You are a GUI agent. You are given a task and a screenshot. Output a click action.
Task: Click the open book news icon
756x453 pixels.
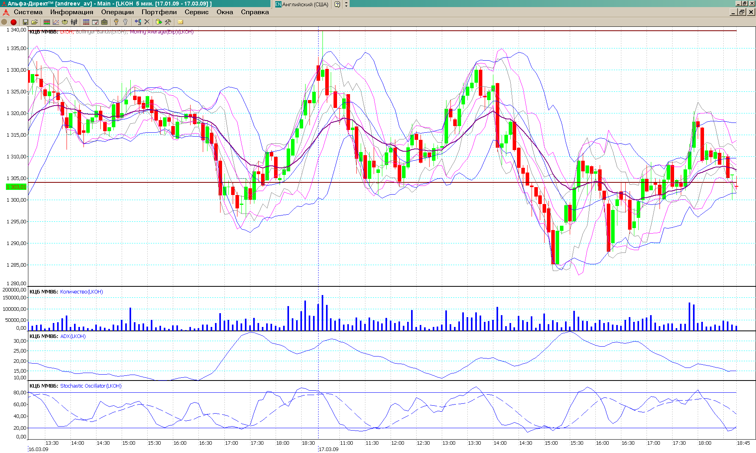(65, 22)
